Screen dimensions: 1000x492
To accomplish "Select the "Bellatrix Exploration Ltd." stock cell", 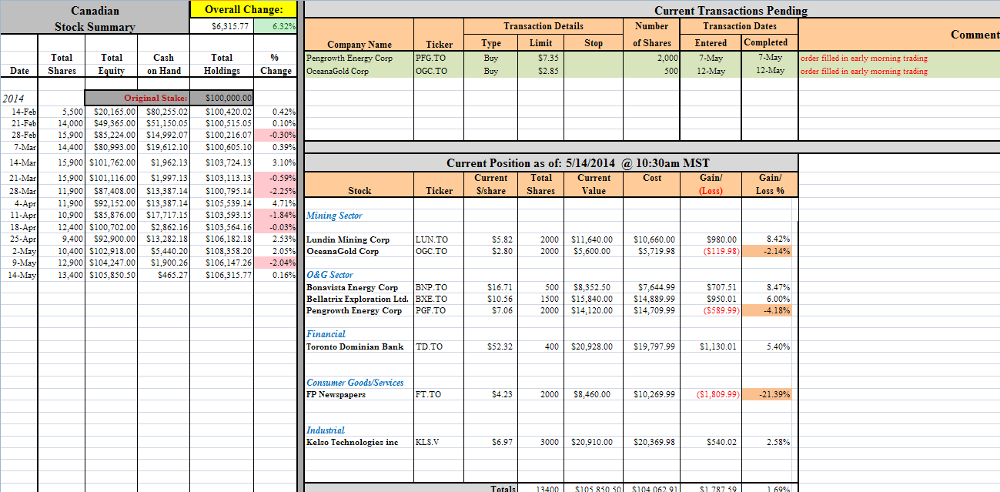I will tap(360, 299).
